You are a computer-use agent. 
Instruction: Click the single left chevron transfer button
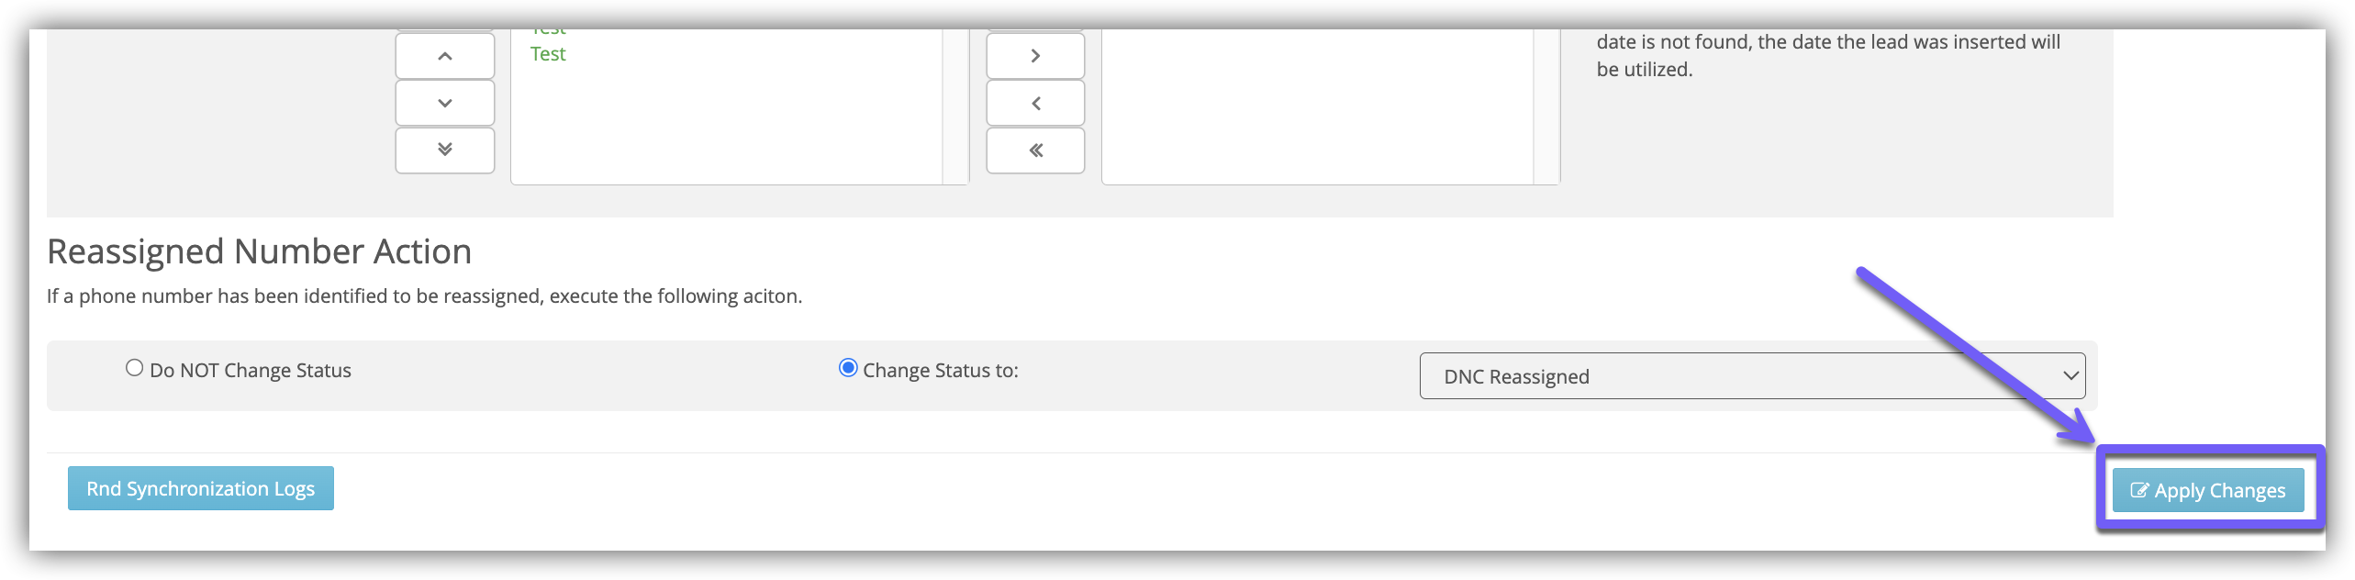[x=1035, y=103]
